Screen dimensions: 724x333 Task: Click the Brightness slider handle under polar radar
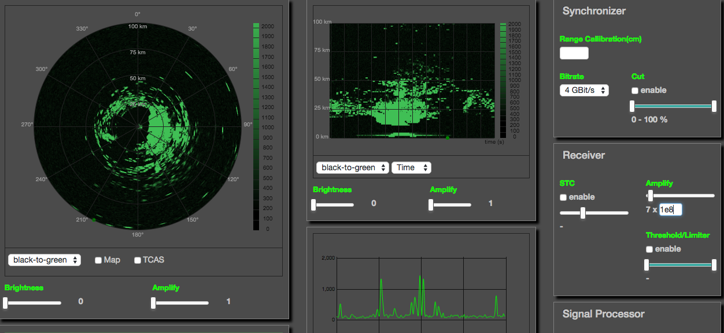6,302
